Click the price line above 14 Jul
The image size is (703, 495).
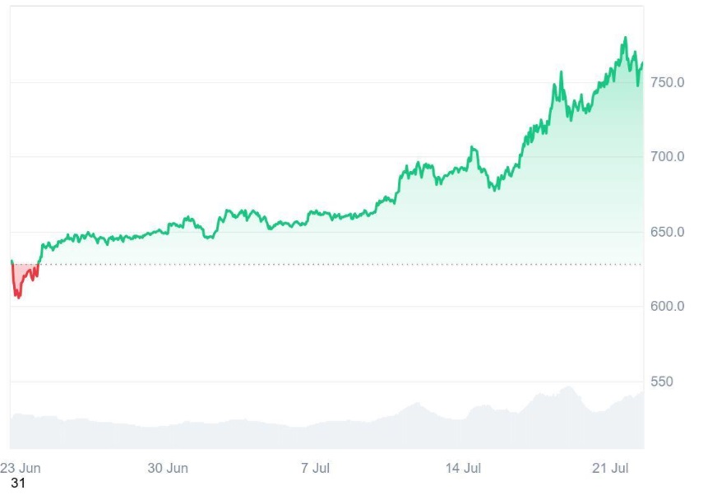coord(463,168)
